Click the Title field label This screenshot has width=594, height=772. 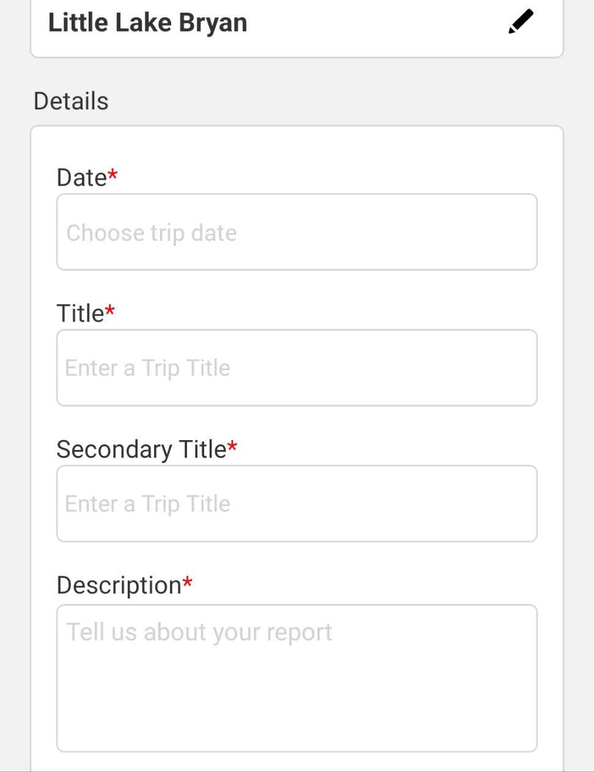pyautogui.click(x=80, y=314)
